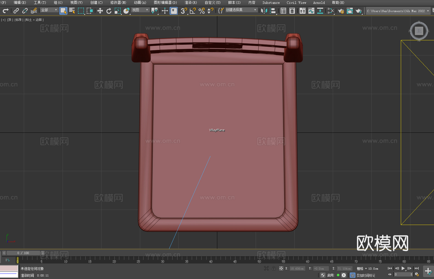
Task: Toggle the Layer Explorer
Action: [292, 11]
